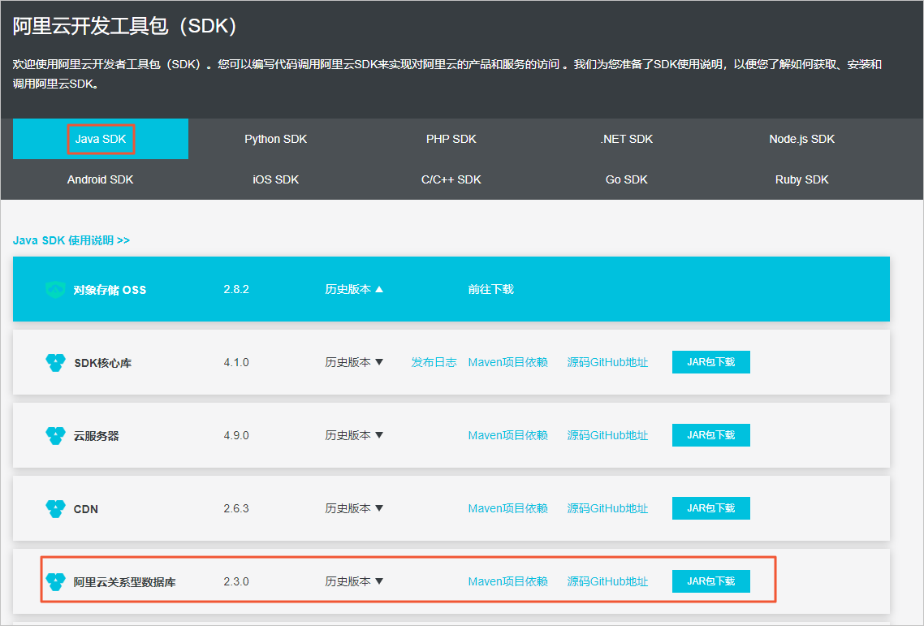
Task: Switch to the iOS SDK tab
Action: coord(276,179)
